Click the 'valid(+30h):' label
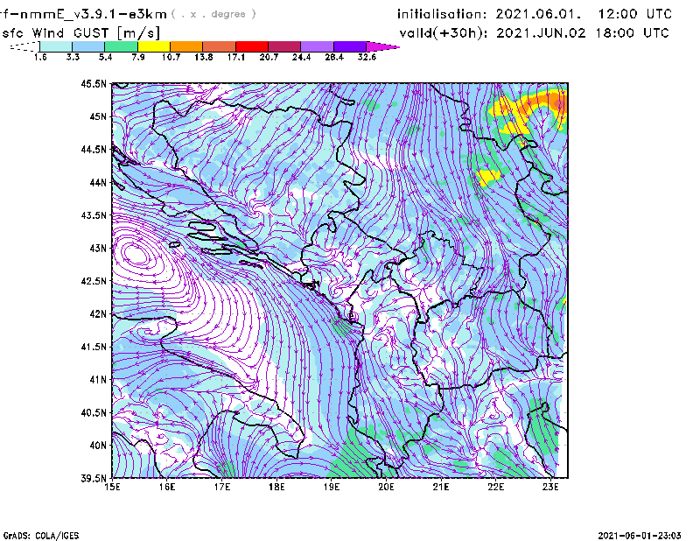Image resolution: width=700 pixels, height=541 pixels. point(444,33)
